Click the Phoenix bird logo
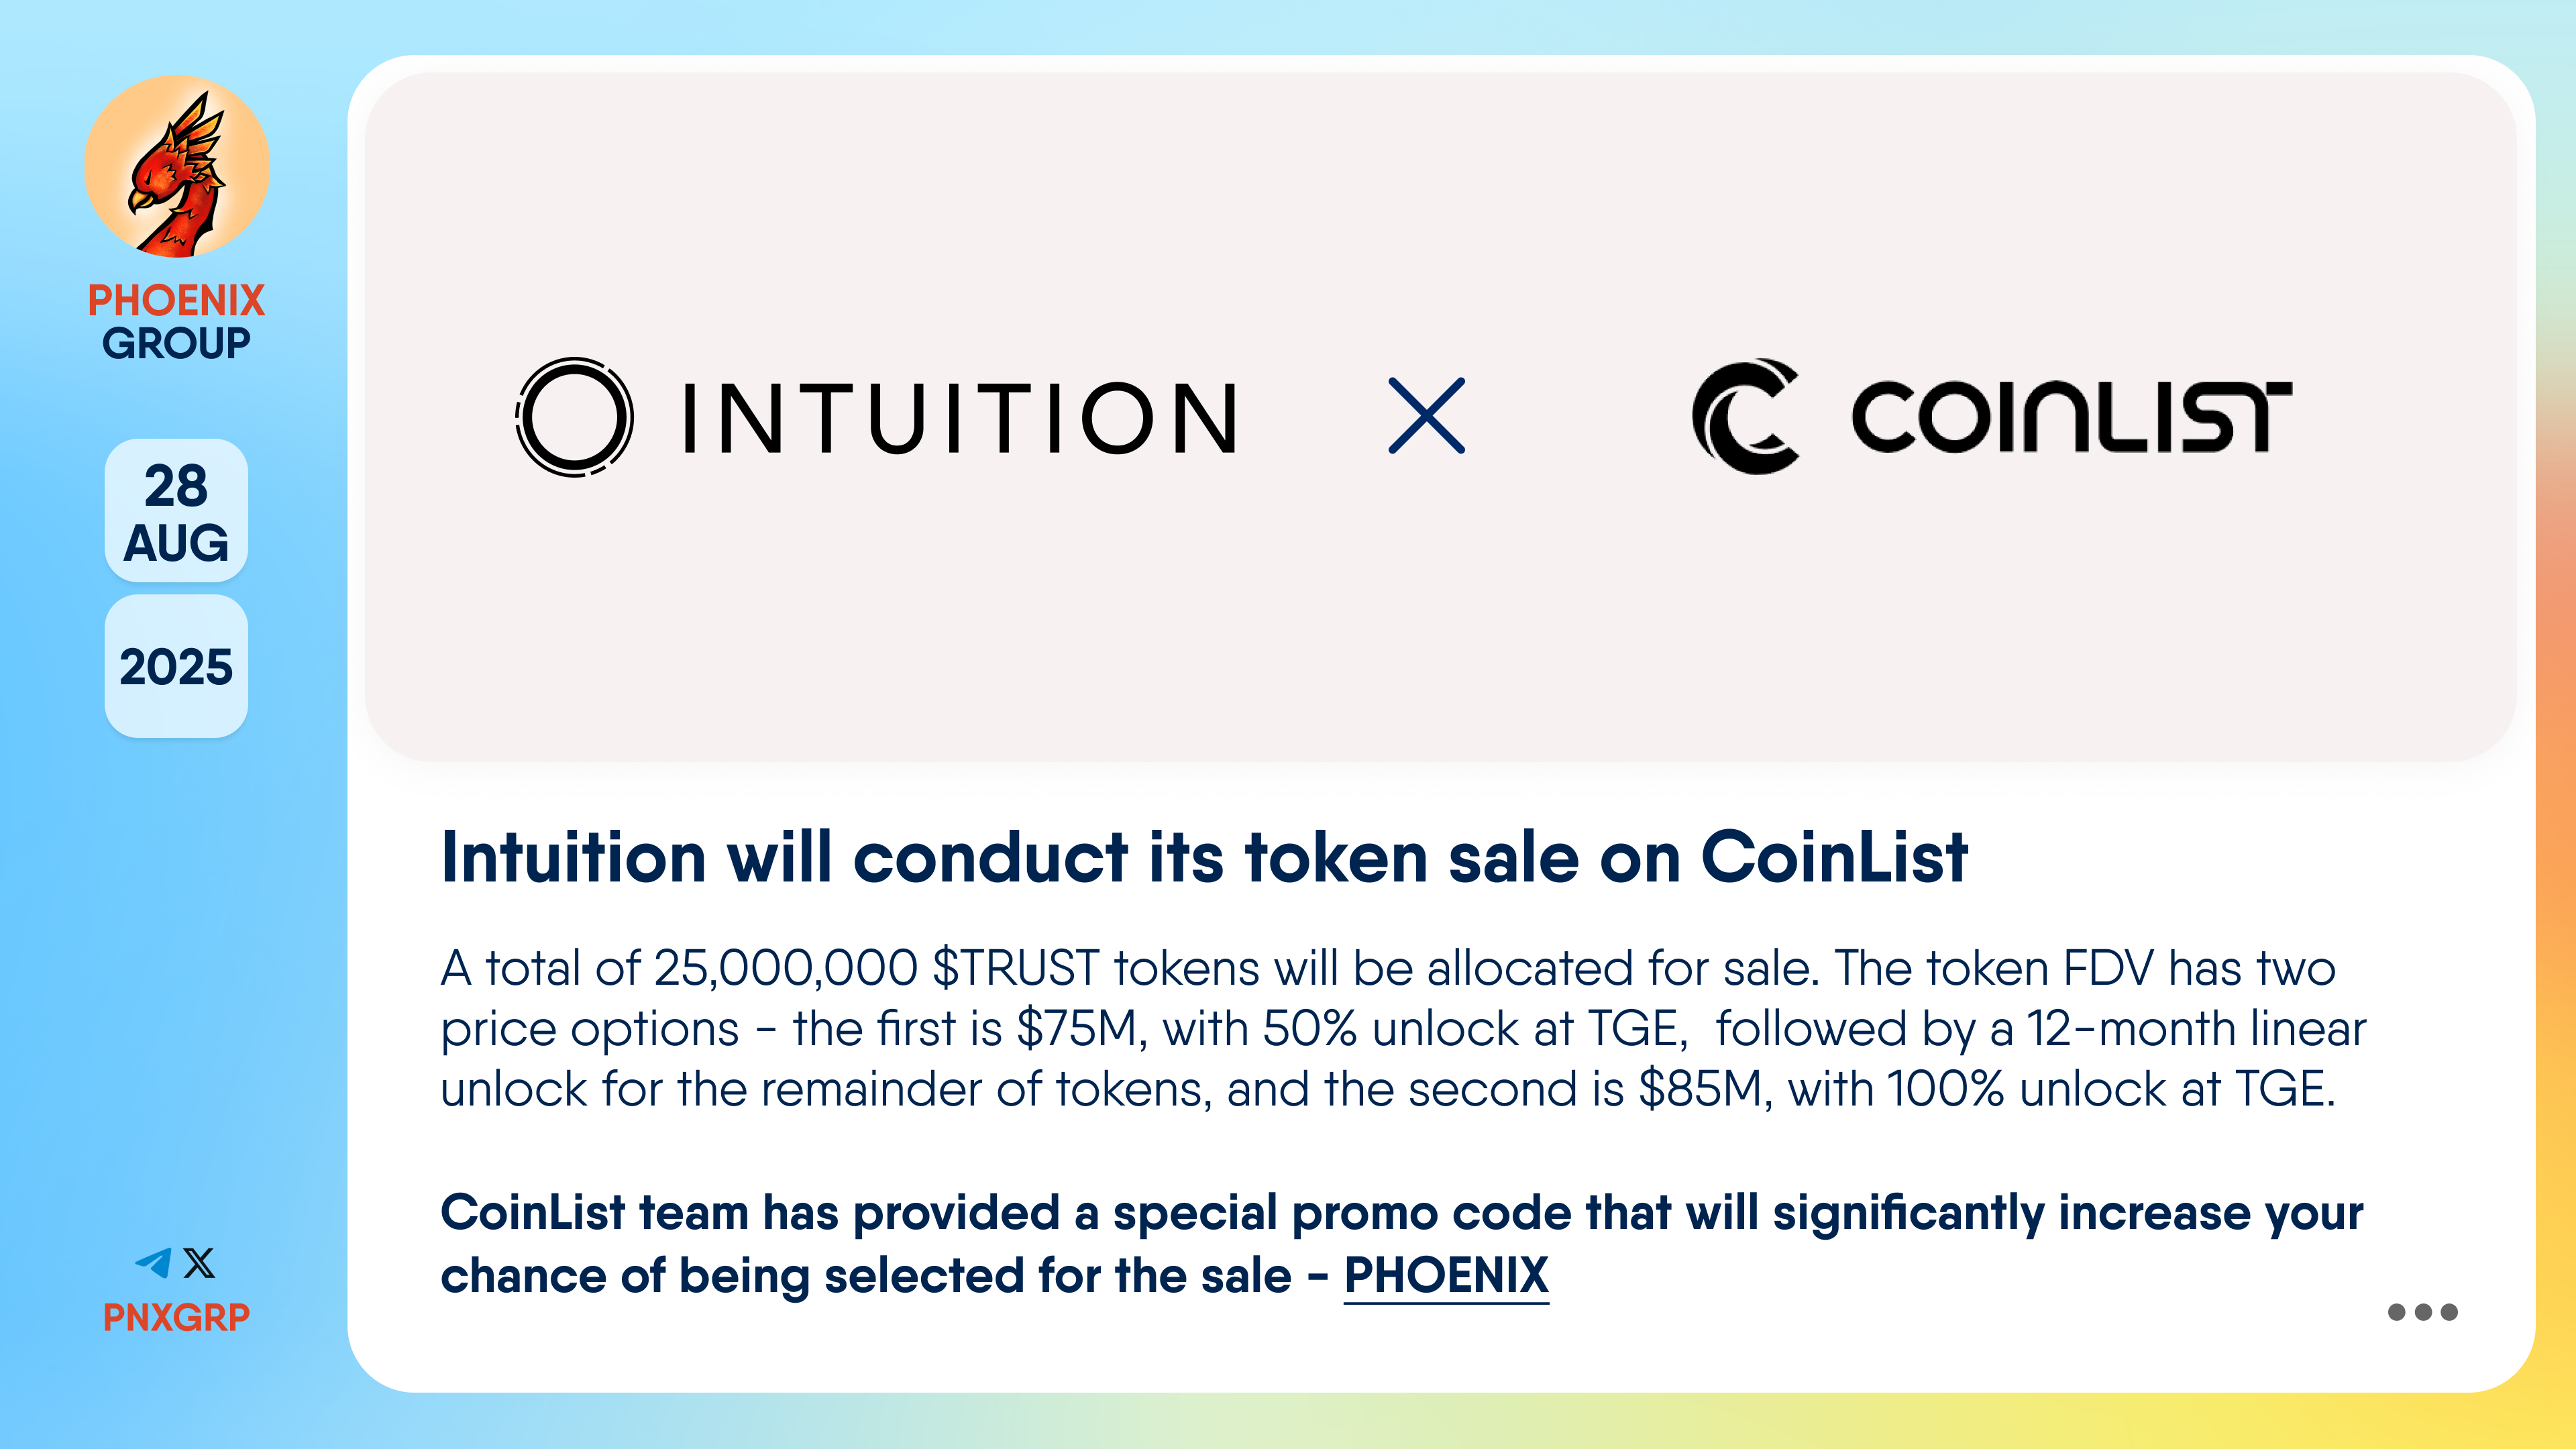The image size is (2576, 1449). click(x=177, y=167)
